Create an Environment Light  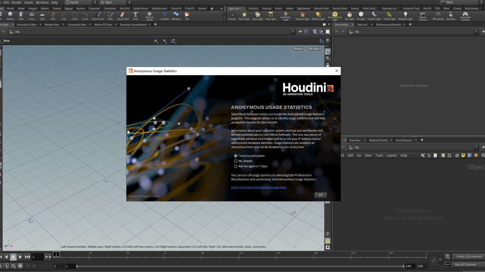pyautogui.click(x=335, y=16)
